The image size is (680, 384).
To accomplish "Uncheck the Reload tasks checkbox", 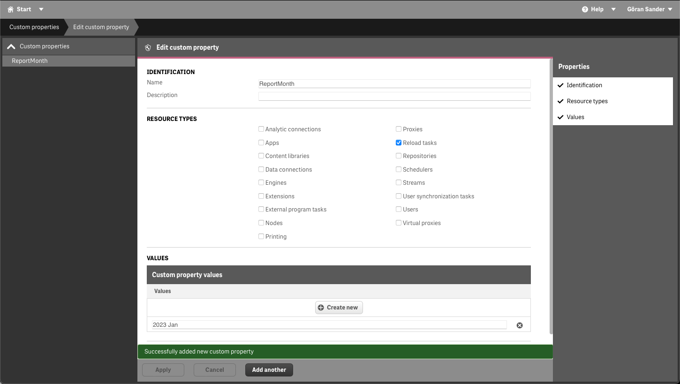I will [x=399, y=143].
